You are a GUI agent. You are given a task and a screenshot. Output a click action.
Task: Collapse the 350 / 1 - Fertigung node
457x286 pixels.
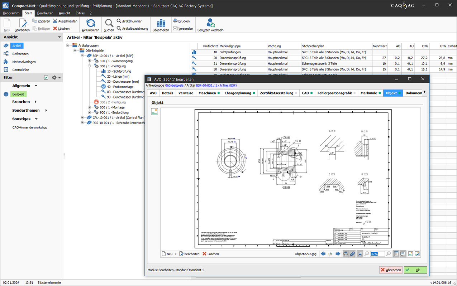click(90, 66)
